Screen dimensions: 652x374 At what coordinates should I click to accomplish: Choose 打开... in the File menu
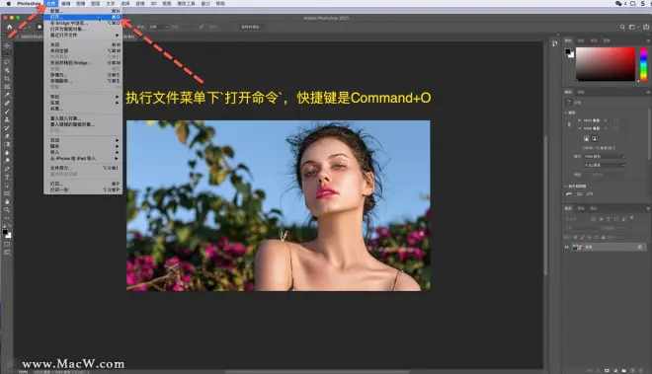(x=83, y=17)
